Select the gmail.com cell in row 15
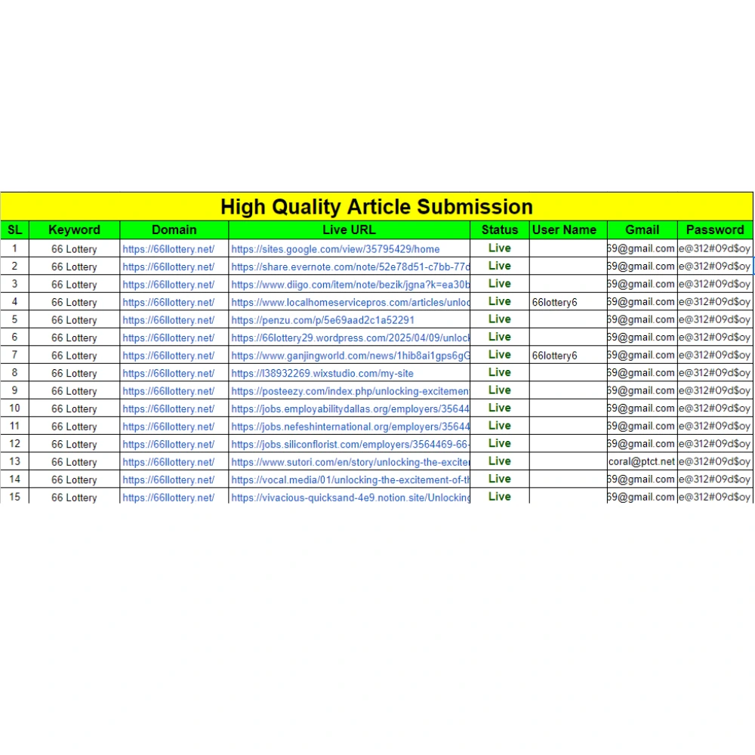 [x=642, y=497]
